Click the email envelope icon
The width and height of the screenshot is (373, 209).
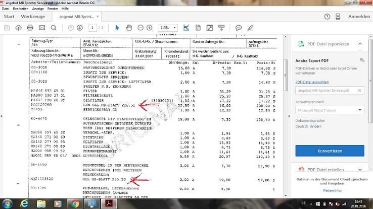(41, 27)
